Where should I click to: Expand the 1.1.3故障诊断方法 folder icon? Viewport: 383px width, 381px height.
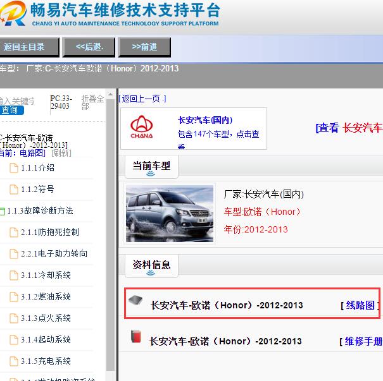3,211
